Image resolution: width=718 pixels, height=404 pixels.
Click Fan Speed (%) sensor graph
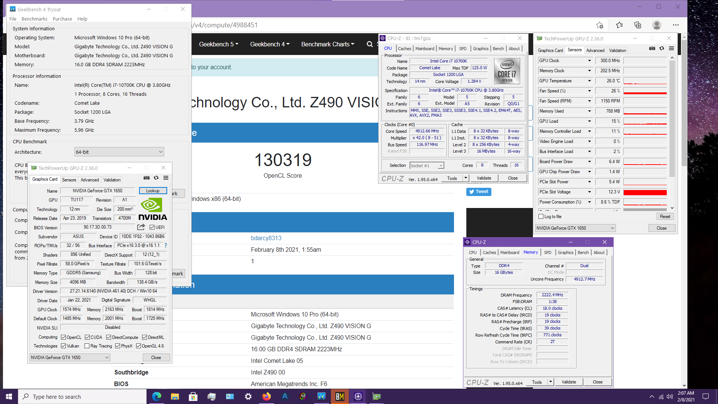click(645, 91)
